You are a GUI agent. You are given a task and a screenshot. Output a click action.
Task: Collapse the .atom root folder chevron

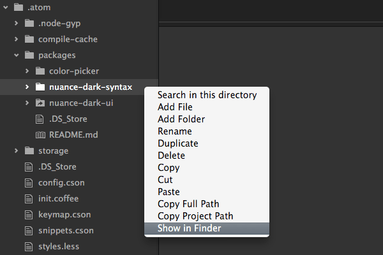(x=6, y=8)
